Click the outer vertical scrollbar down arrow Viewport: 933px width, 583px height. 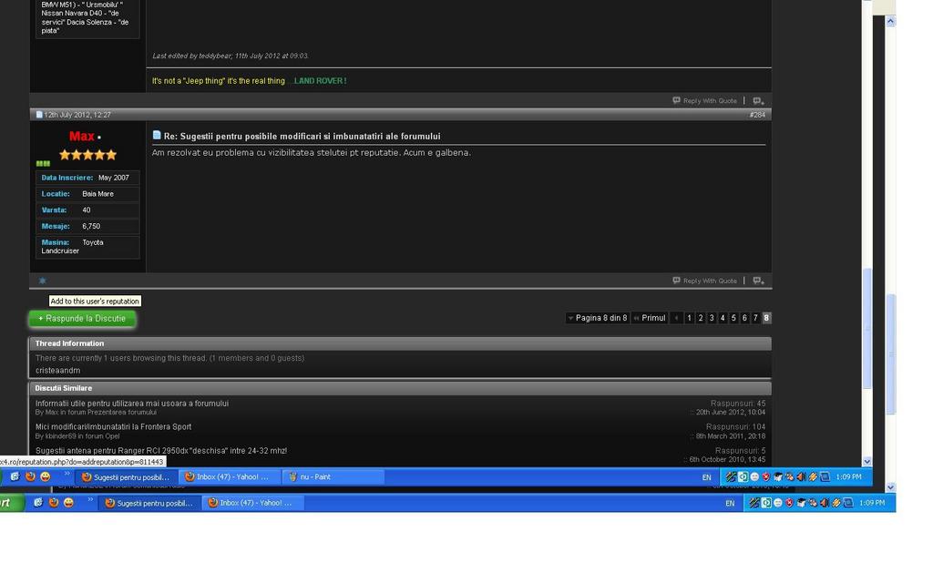[x=890, y=487]
